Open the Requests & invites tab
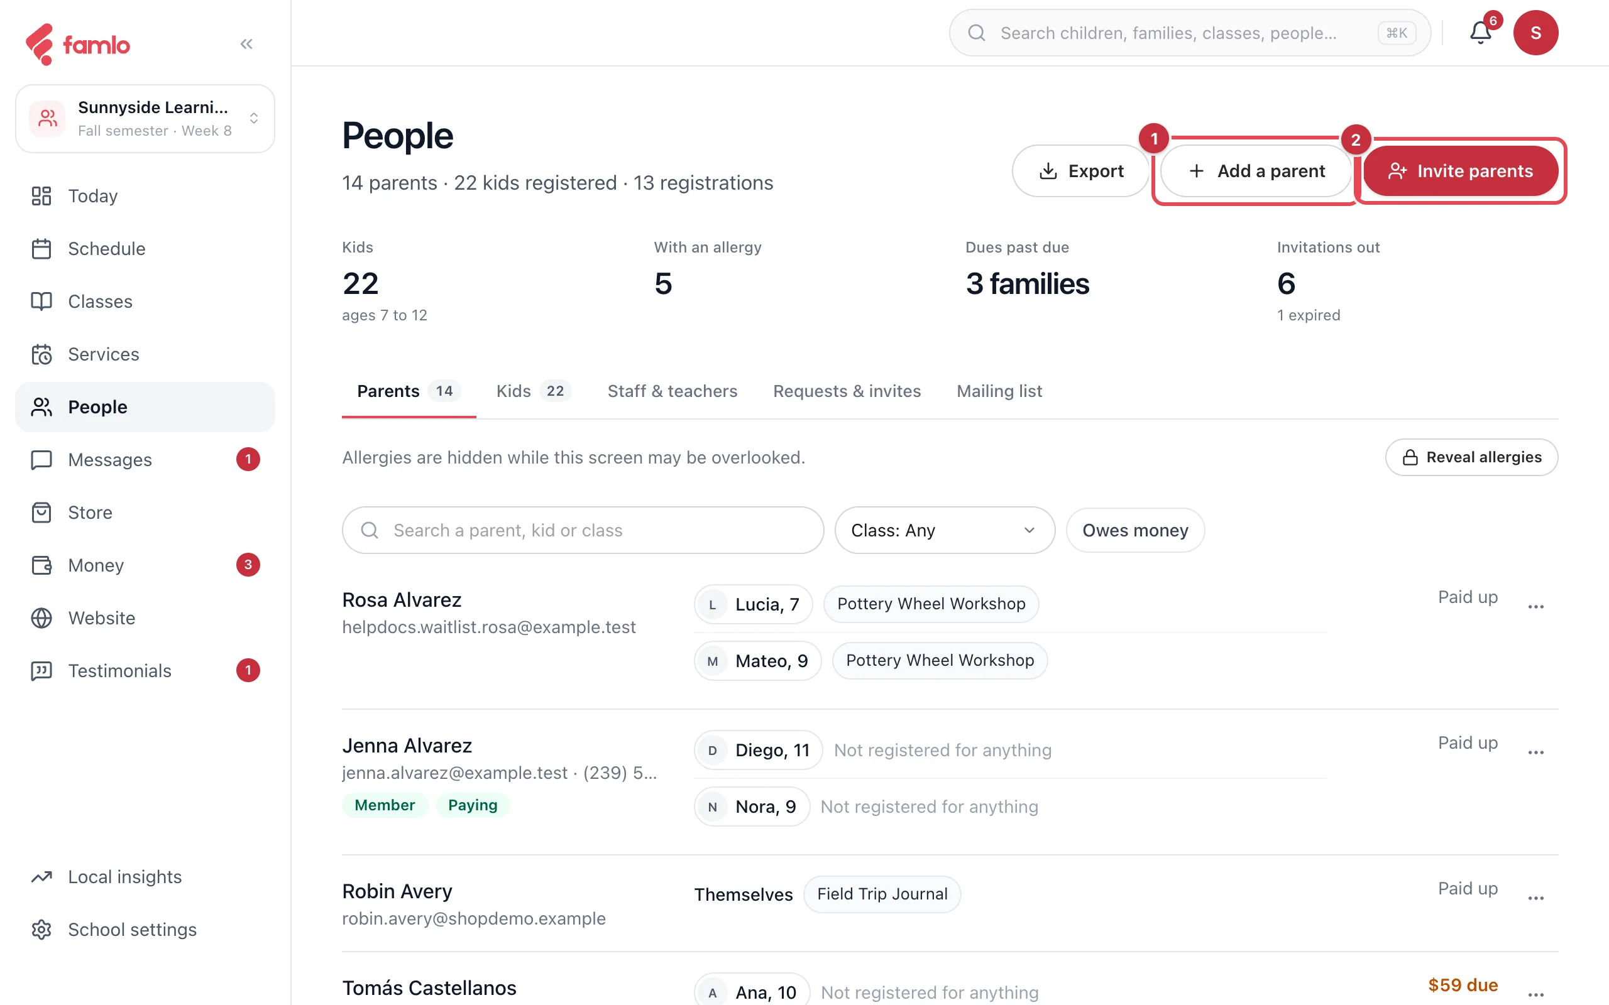 [x=847, y=391]
